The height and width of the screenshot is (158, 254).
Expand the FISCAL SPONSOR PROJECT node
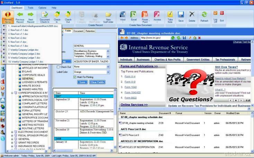click(x=12, y=136)
